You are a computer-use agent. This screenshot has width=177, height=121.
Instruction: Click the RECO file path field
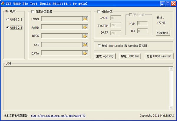[x=62, y=36]
